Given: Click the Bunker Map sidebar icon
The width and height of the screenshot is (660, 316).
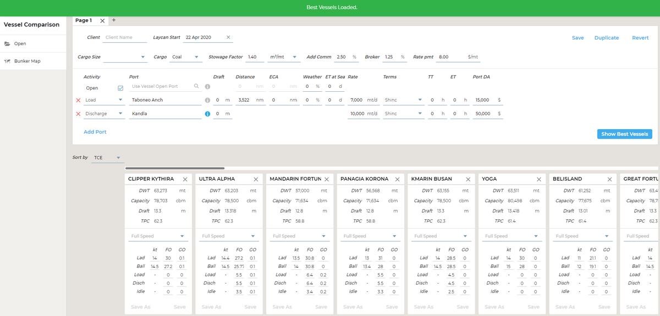Looking at the screenshot, I should 7,61.
